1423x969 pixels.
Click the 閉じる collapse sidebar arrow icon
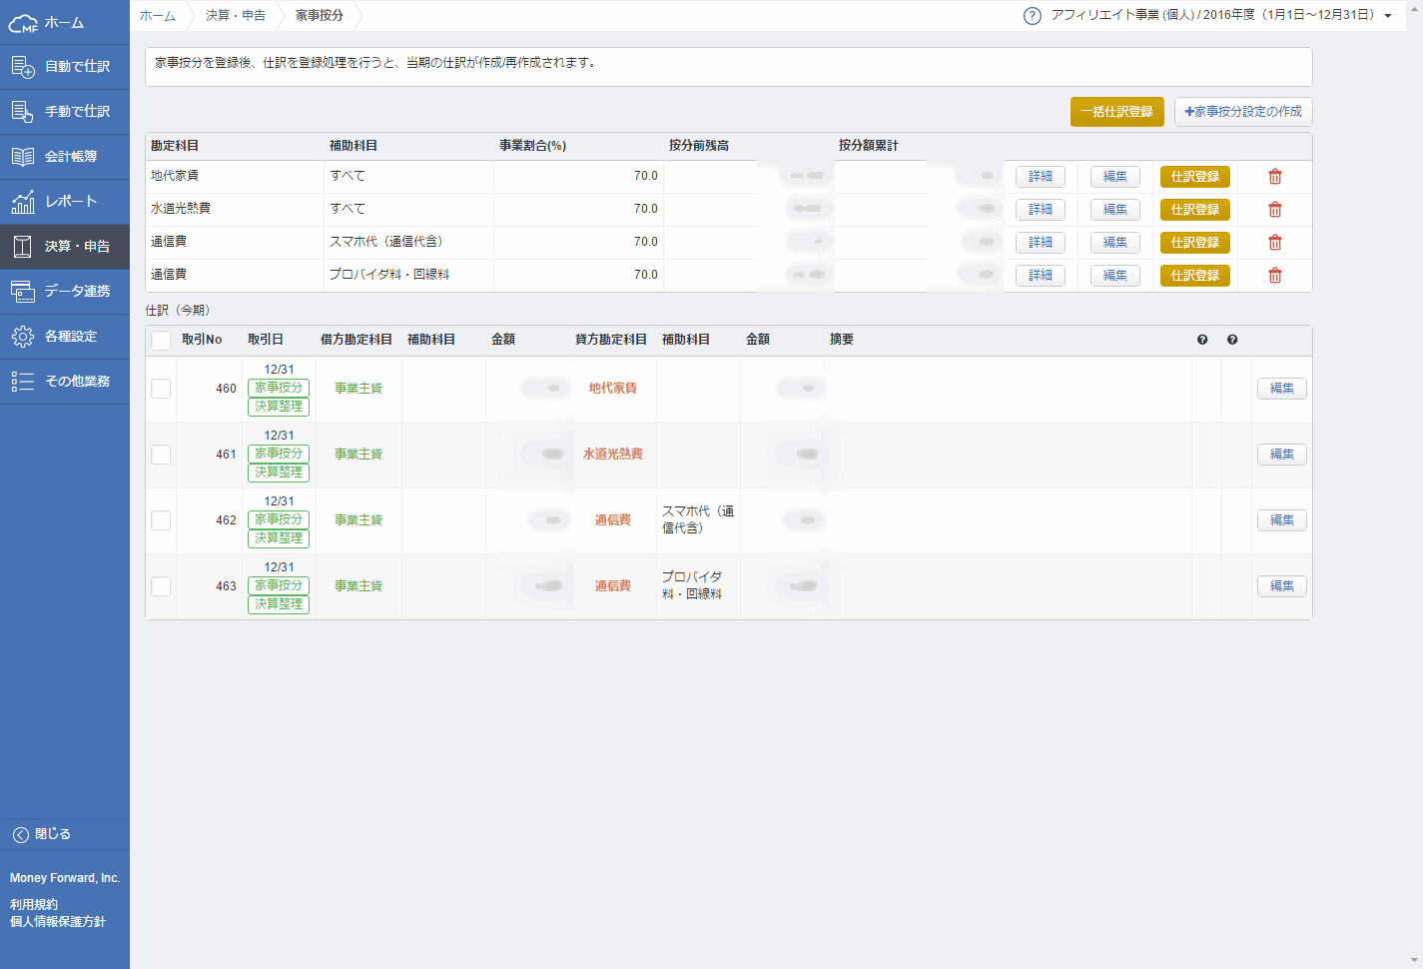(20, 835)
